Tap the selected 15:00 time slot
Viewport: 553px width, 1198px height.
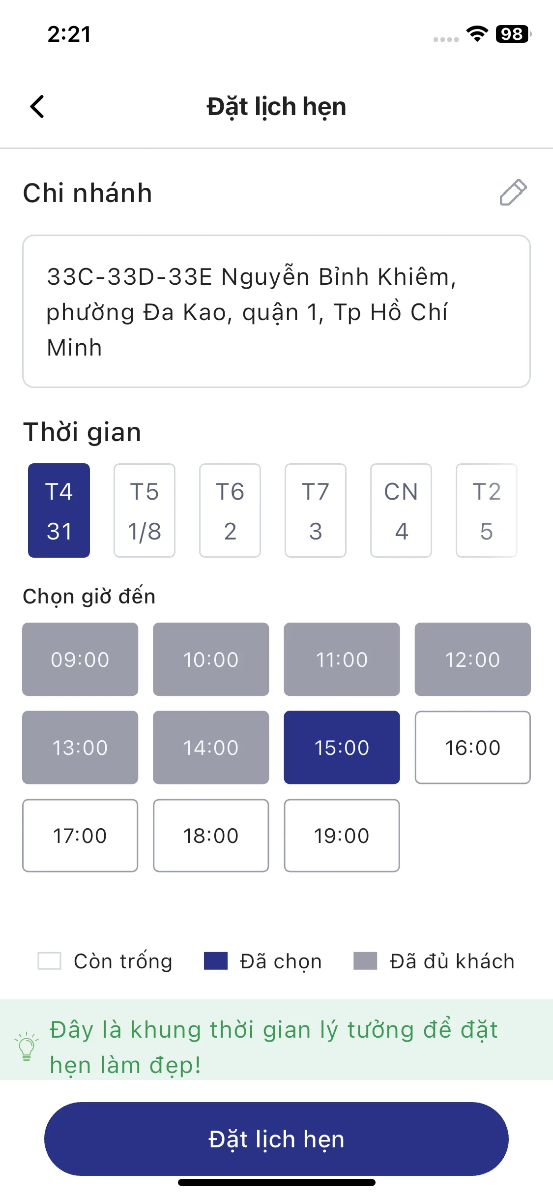tap(342, 748)
